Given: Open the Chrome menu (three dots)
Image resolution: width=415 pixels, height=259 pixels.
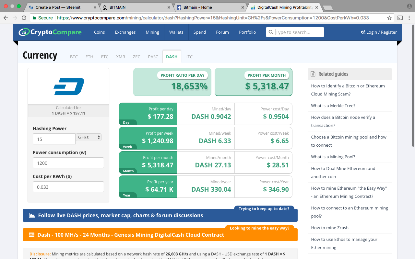Looking at the screenshot, I should 409,18.
